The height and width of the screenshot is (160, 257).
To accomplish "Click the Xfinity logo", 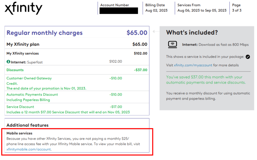I will [x=23, y=8].
